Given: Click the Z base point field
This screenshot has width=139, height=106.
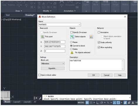Looking at the screenshot, I should (55, 51).
